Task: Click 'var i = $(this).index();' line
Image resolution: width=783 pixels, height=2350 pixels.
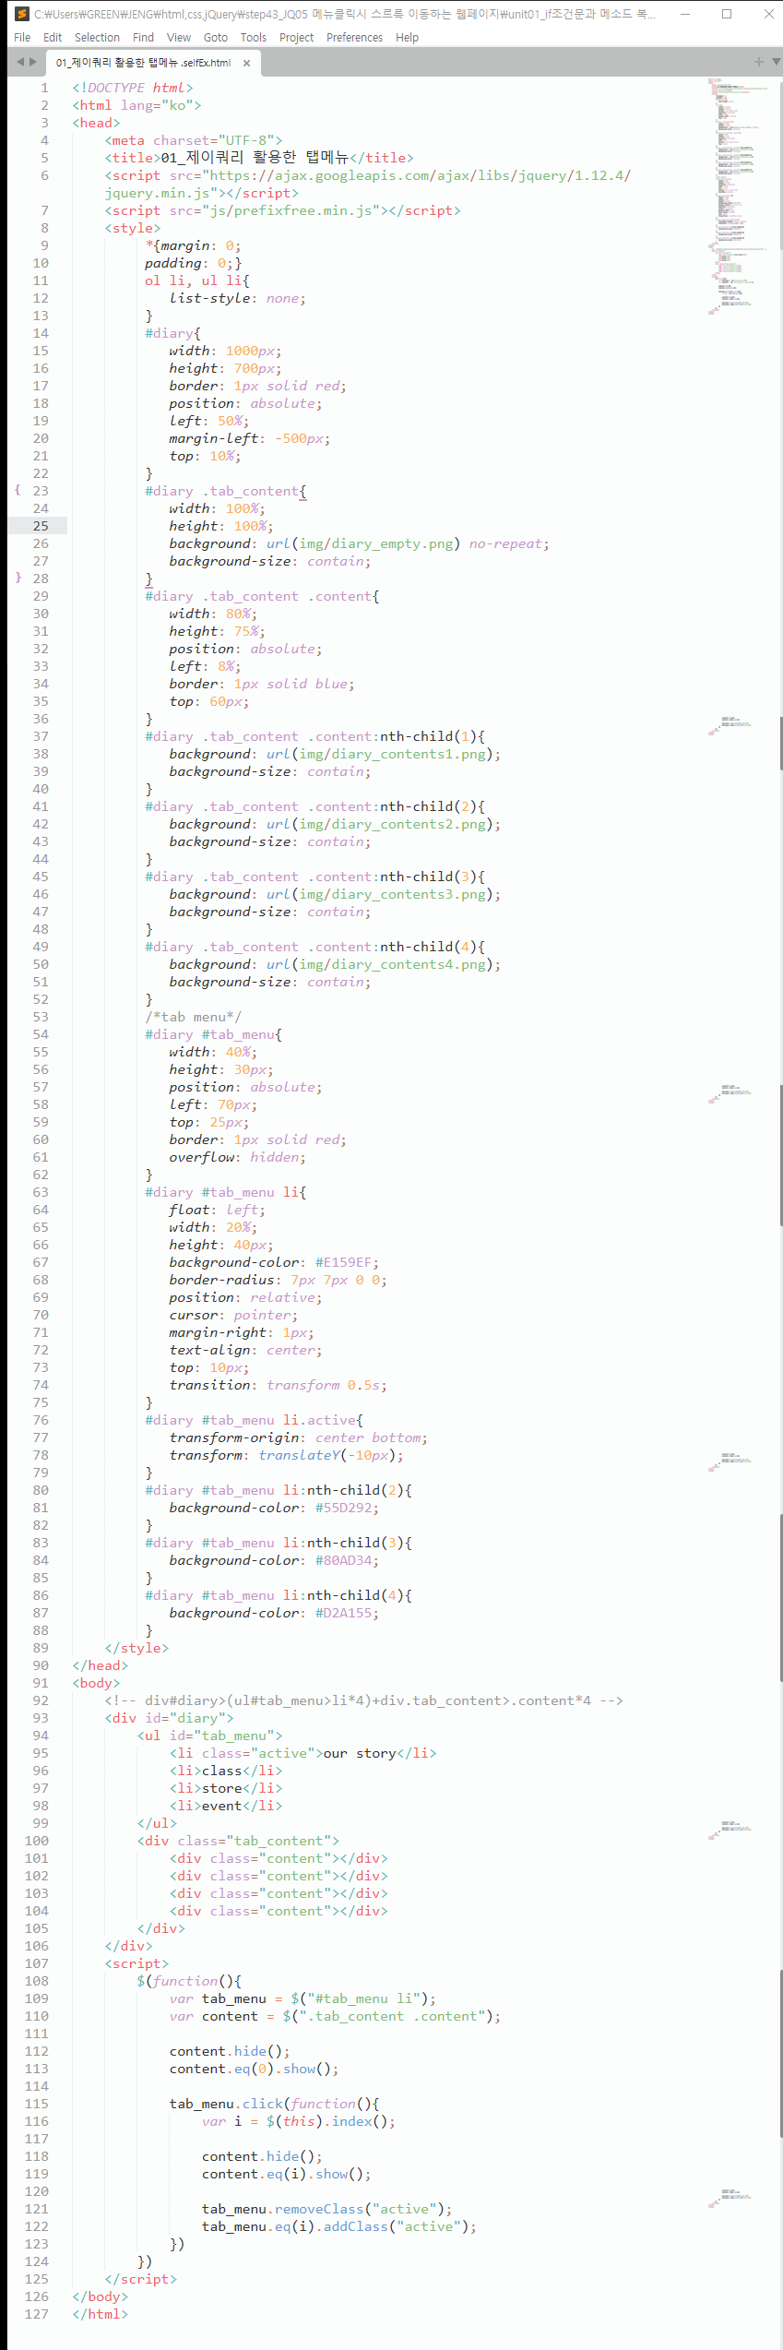Action: [299, 2121]
